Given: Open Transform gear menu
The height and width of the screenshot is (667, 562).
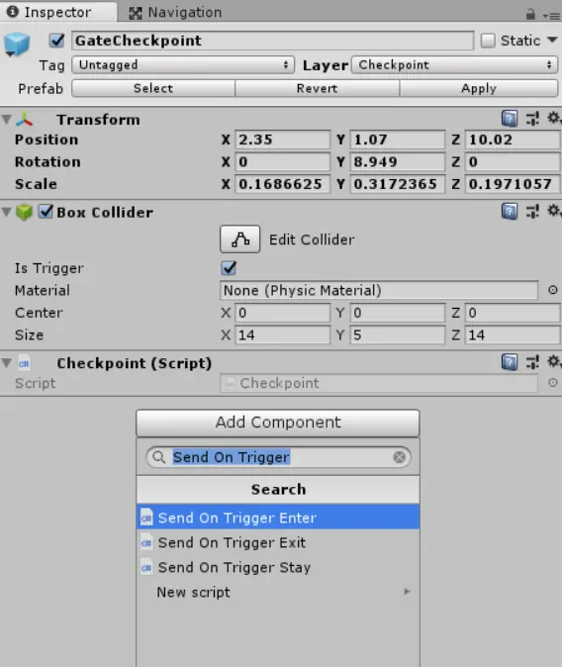Looking at the screenshot, I should [553, 118].
